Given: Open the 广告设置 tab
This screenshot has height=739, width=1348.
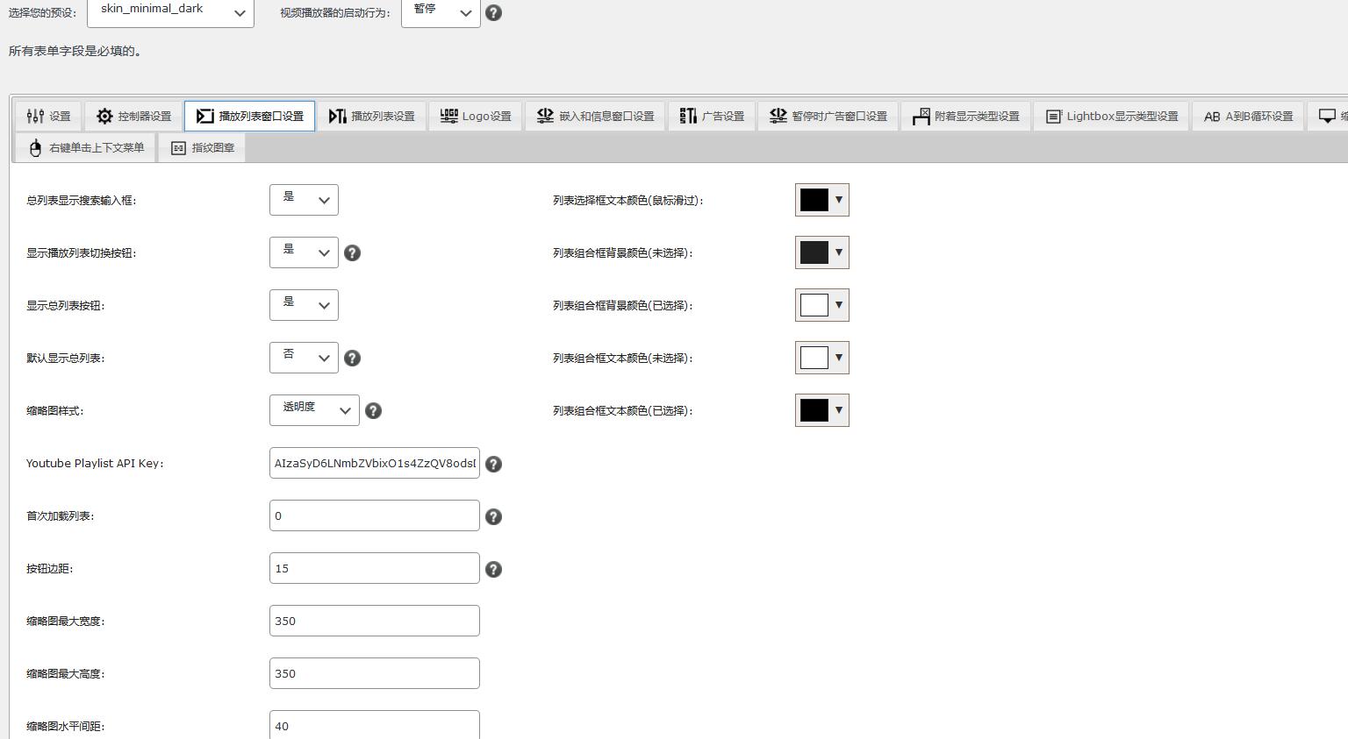Looking at the screenshot, I should click(712, 117).
